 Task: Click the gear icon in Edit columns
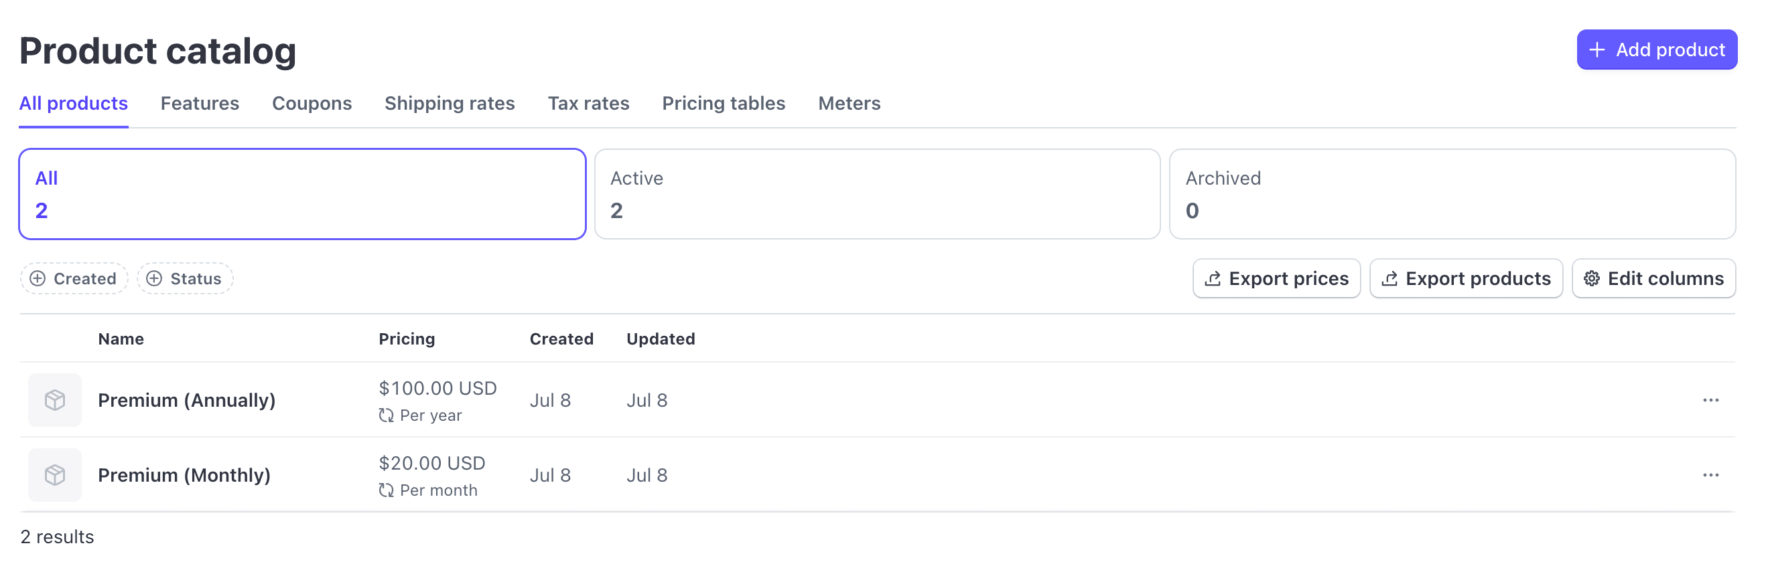point(1592,279)
